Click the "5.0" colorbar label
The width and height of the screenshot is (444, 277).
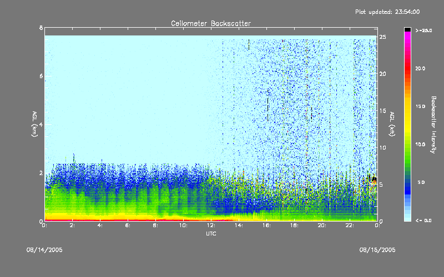click(421, 182)
